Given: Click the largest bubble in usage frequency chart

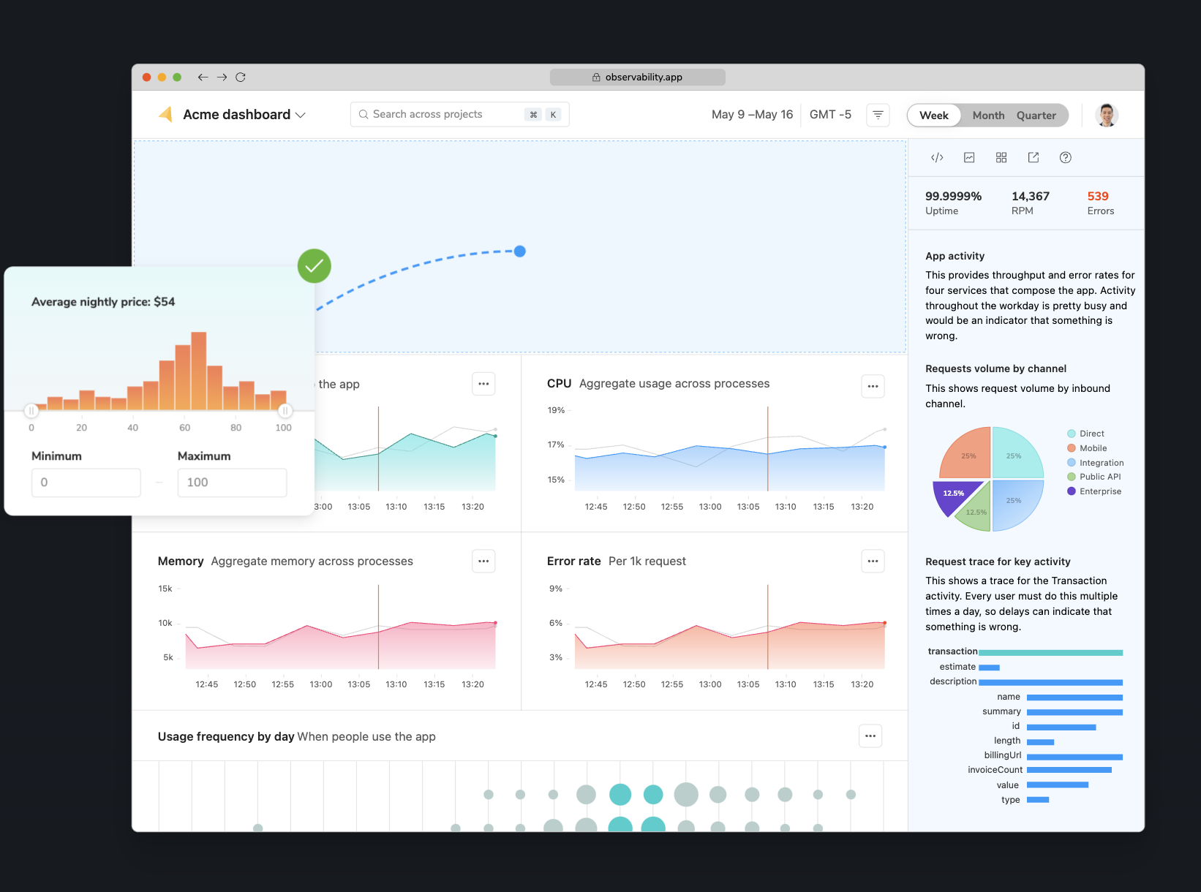Looking at the screenshot, I should click(686, 794).
